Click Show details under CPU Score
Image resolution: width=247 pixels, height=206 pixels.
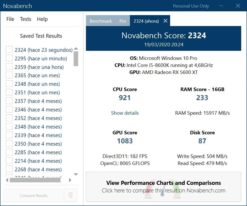125,113
